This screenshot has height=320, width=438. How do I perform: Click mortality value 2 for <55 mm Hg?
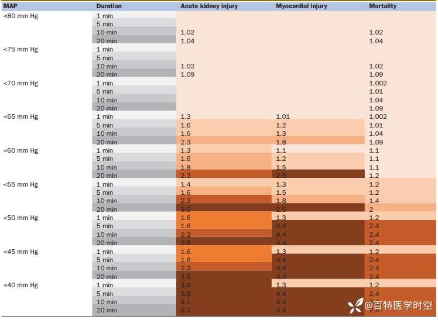pyautogui.click(x=371, y=209)
